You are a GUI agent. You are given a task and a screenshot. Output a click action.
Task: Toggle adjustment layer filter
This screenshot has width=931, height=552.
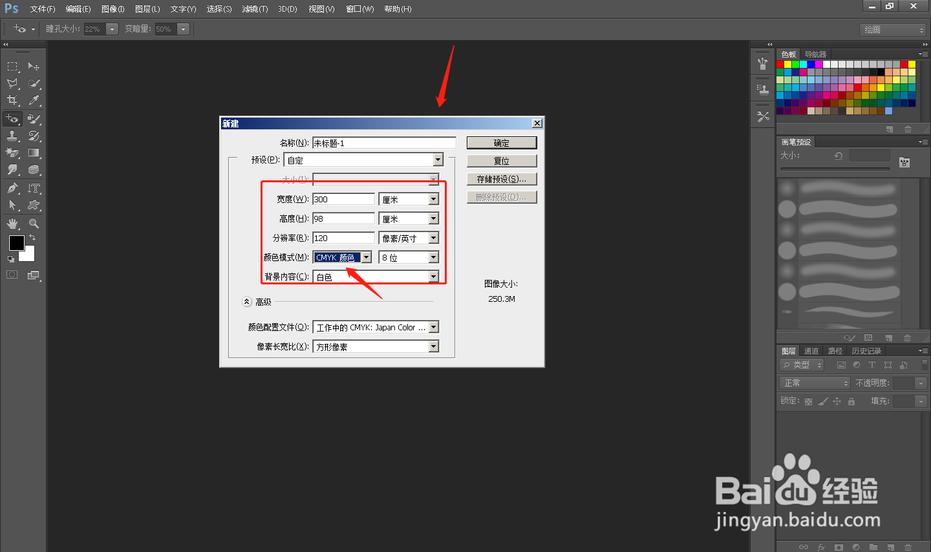pos(857,365)
